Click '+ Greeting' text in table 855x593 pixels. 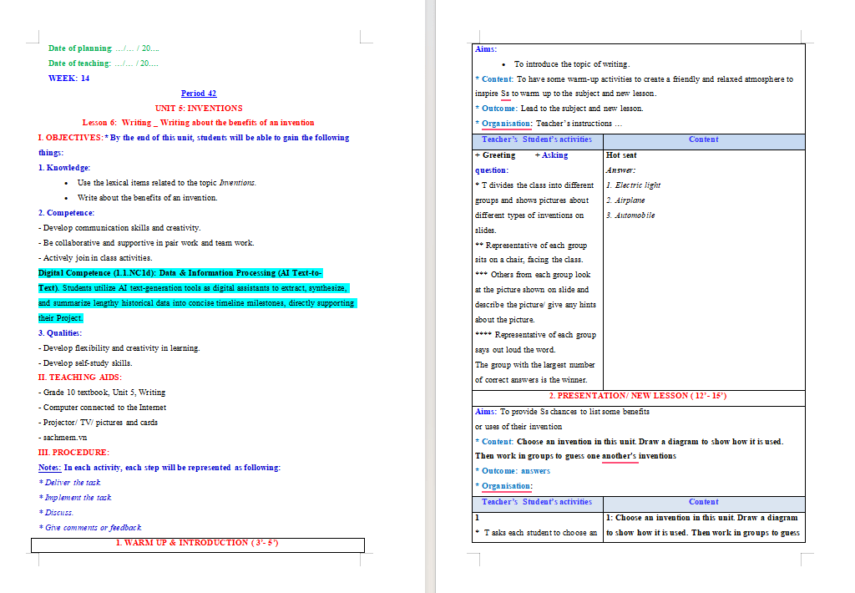point(495,155)
